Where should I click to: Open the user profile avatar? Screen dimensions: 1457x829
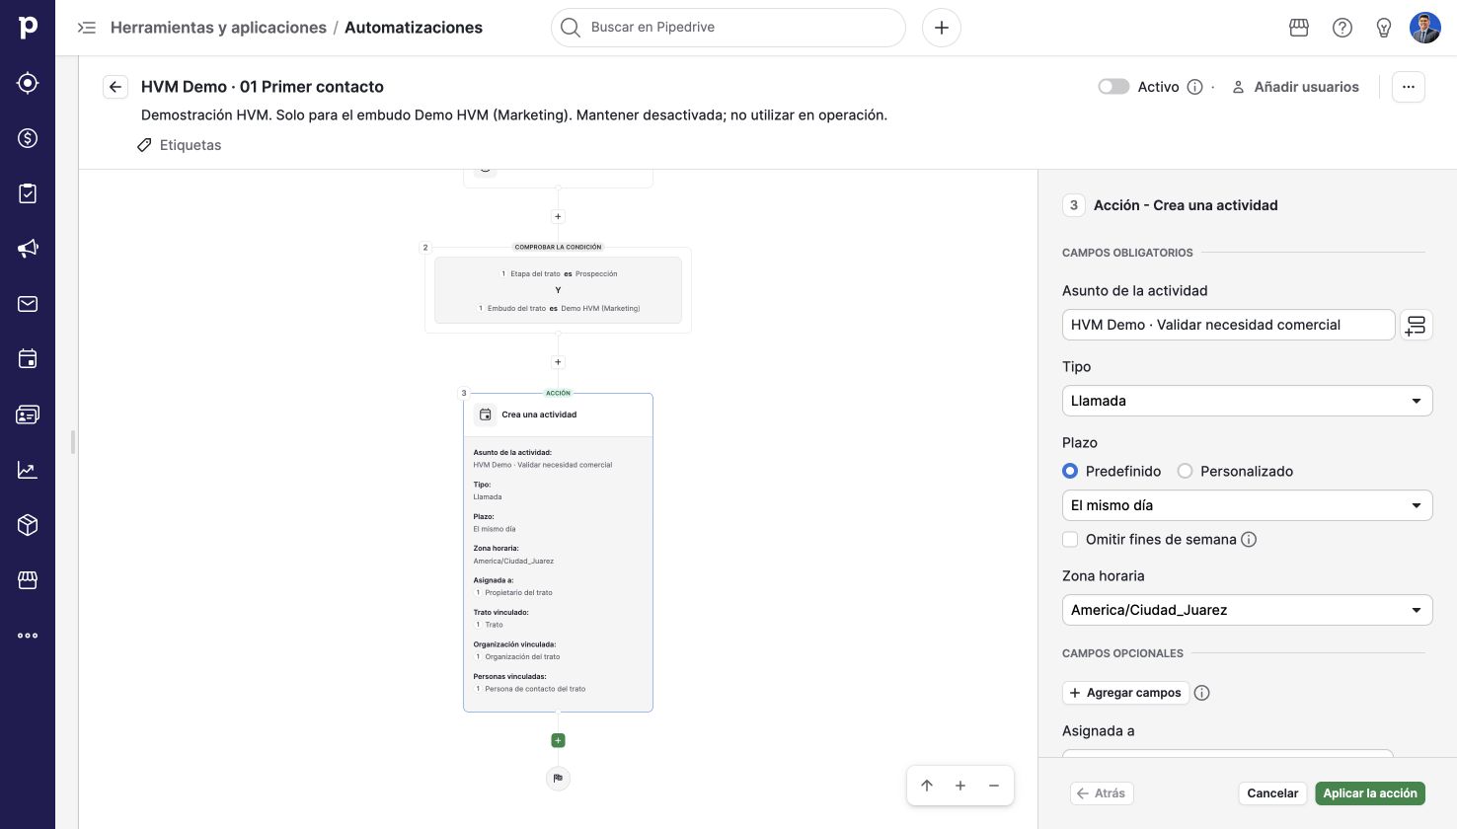coord(1425,28)
